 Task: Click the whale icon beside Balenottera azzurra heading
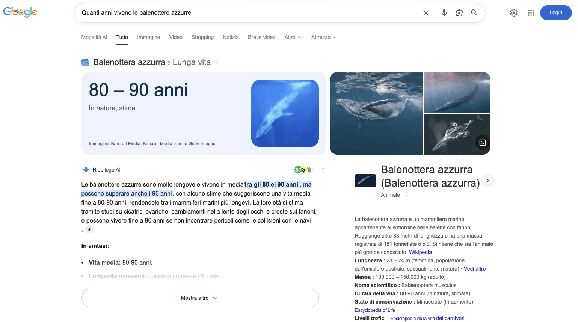(x=85, y=62)
